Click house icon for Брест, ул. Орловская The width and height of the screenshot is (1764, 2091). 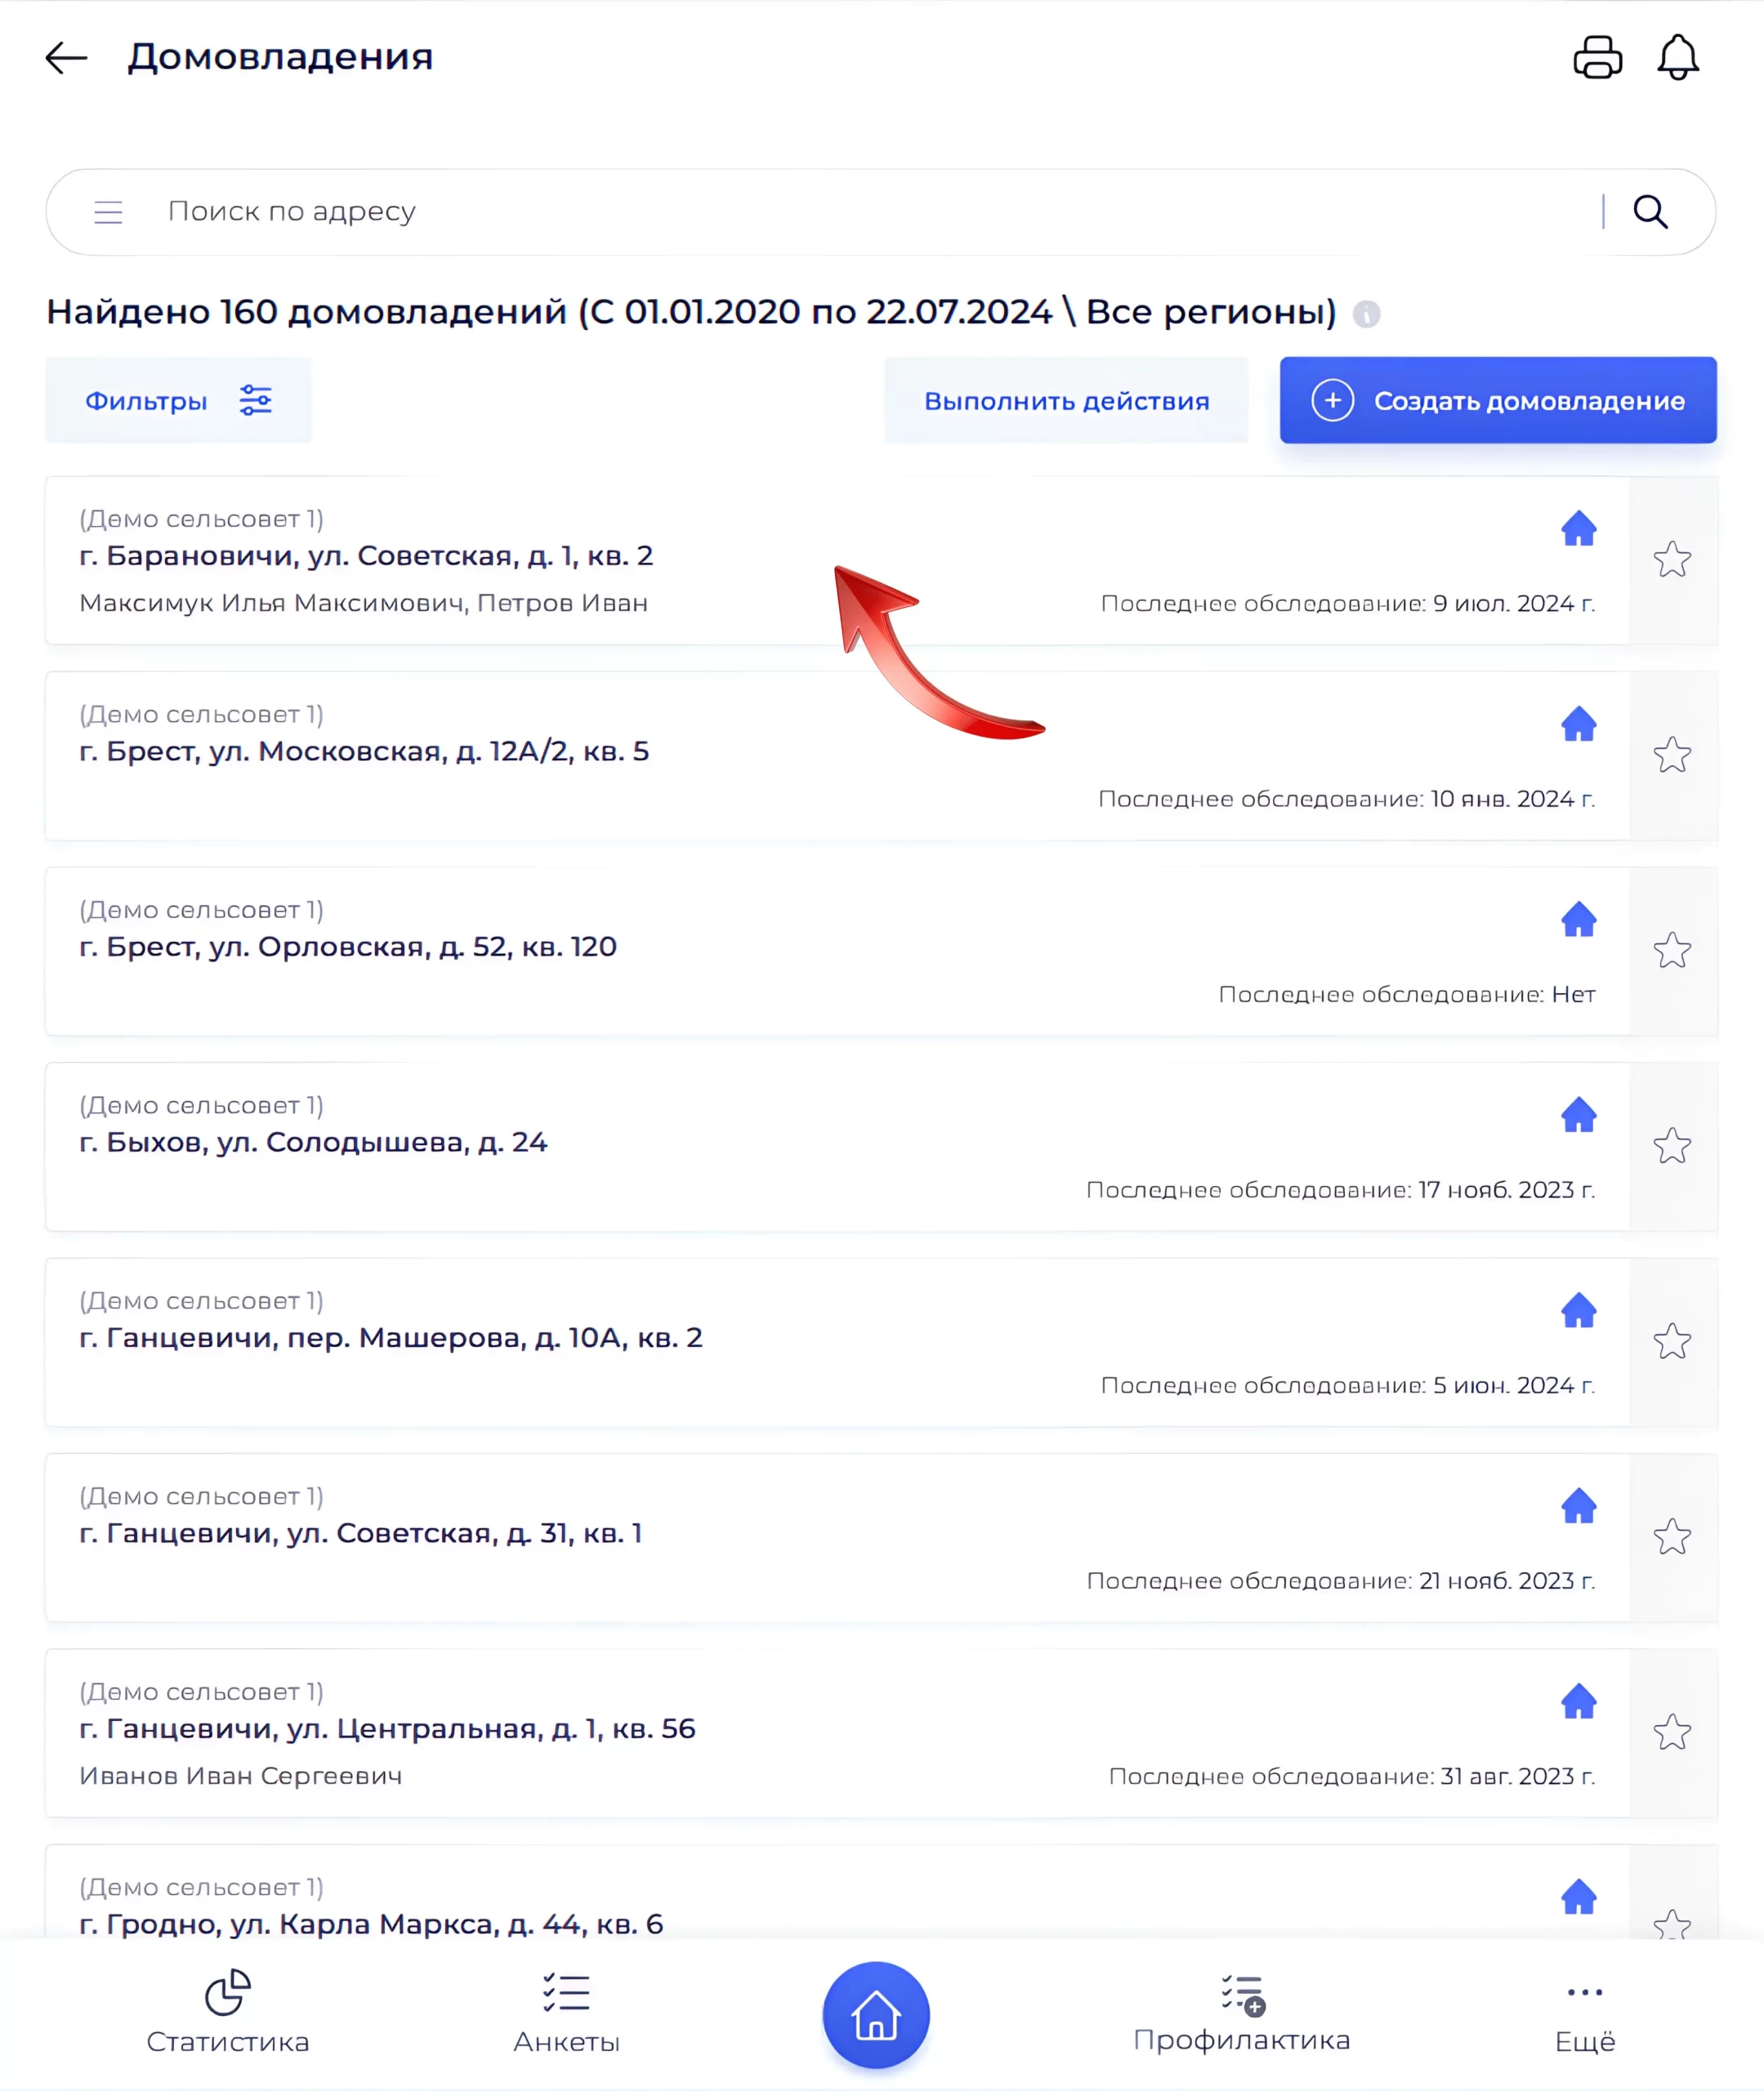(x=1579, y=919)
